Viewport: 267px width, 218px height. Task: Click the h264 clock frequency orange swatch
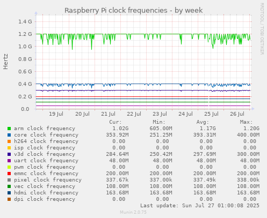pos(9,141)
